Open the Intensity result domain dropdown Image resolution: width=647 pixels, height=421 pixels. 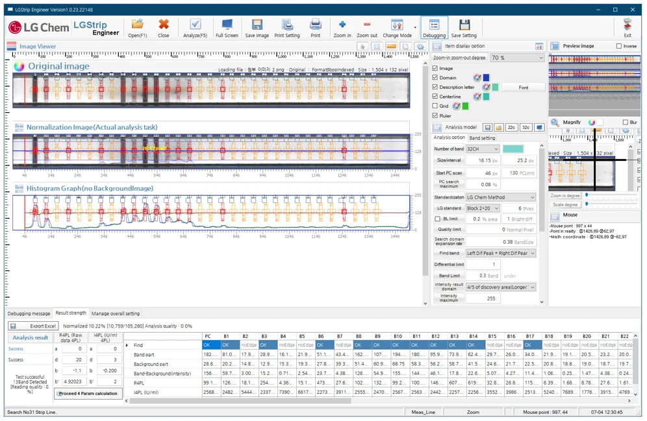coord(501,287)
